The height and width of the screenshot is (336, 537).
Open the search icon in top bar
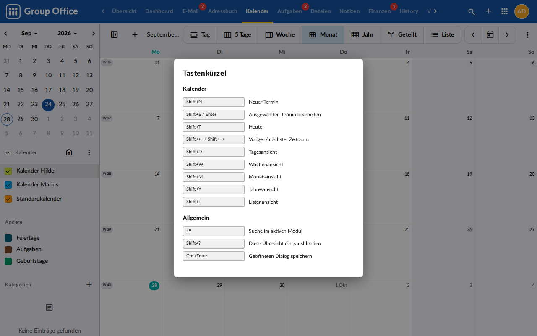click(x=472, y=11)
